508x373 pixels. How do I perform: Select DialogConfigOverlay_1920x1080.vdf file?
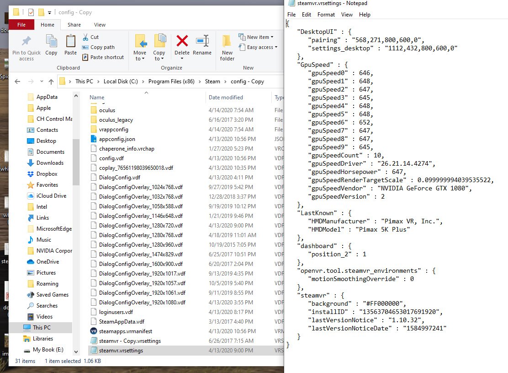tap(142, 302)
